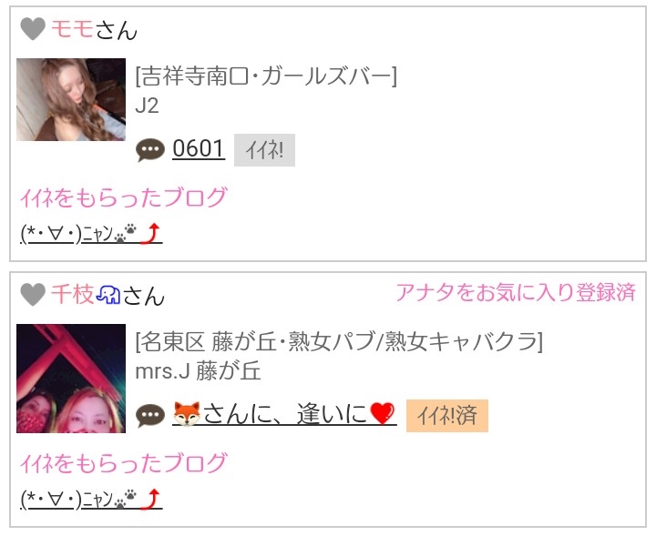Click the blue elephant emoji icon
Screen dimensions: 656x536
[108, 295]
